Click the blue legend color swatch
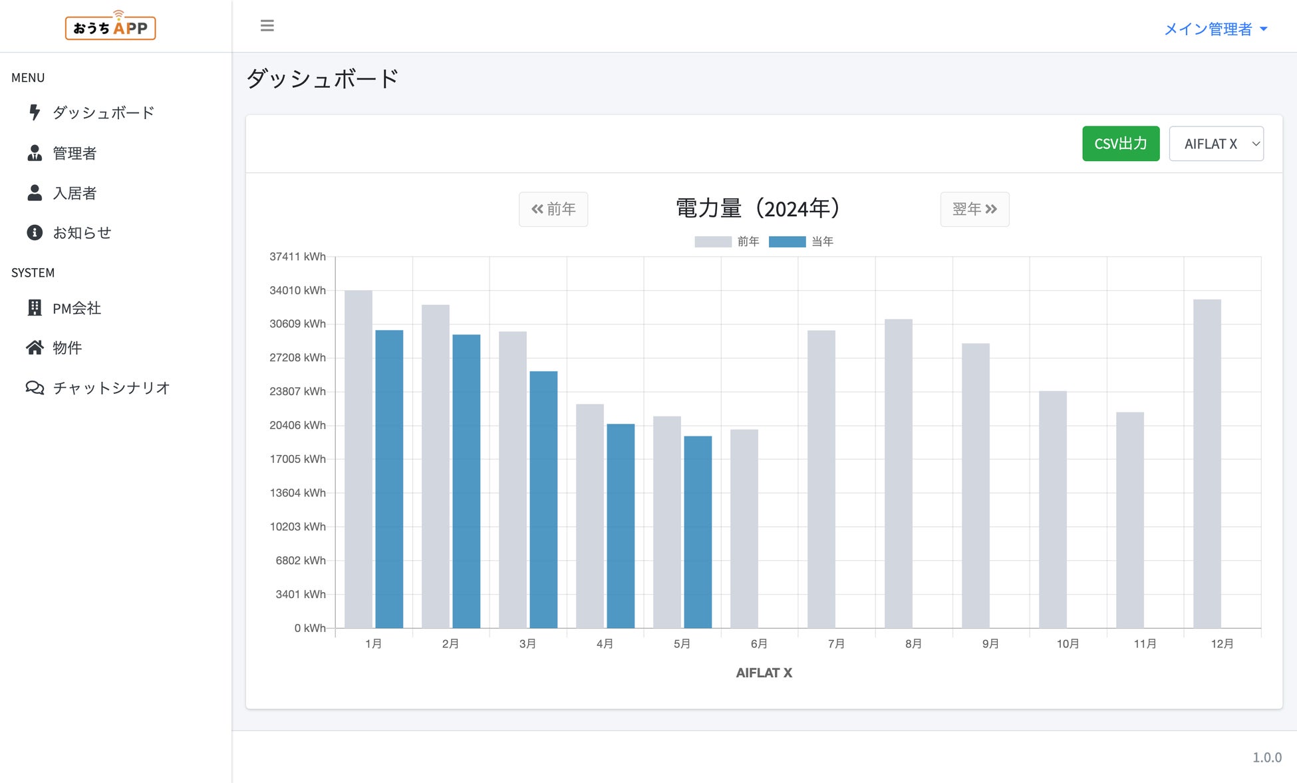 click(787, 241)
